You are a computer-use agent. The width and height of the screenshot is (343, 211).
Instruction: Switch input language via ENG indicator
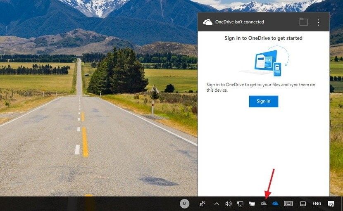[x=317, y=204]
